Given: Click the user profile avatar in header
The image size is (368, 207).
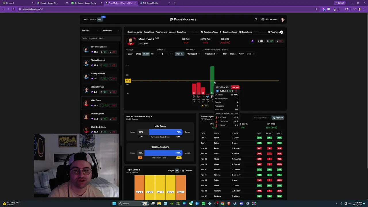Looking at the screenshot, I should 283,20.
